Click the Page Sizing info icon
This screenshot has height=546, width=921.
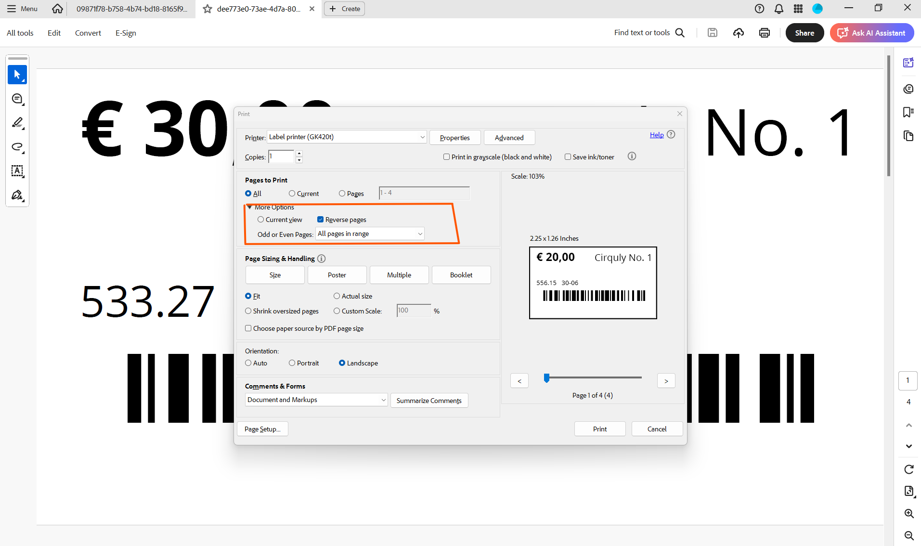[x=322, y=259]
